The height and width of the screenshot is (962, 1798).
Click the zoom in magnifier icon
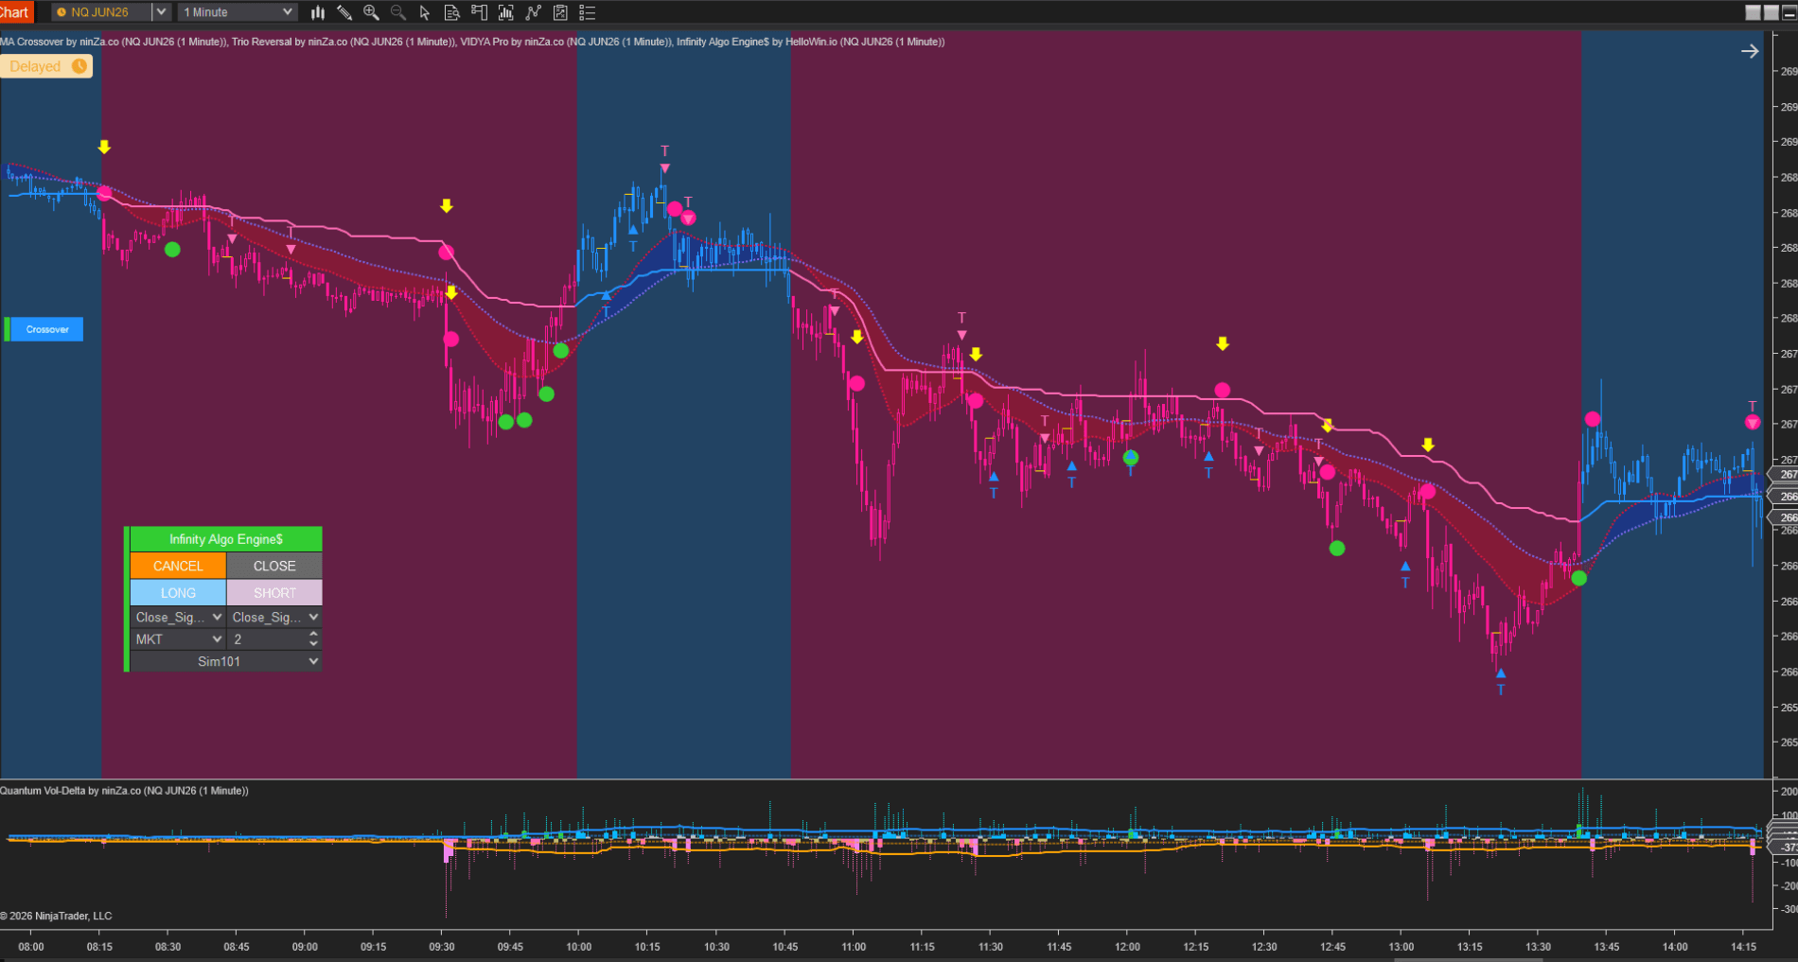[371, 12]
